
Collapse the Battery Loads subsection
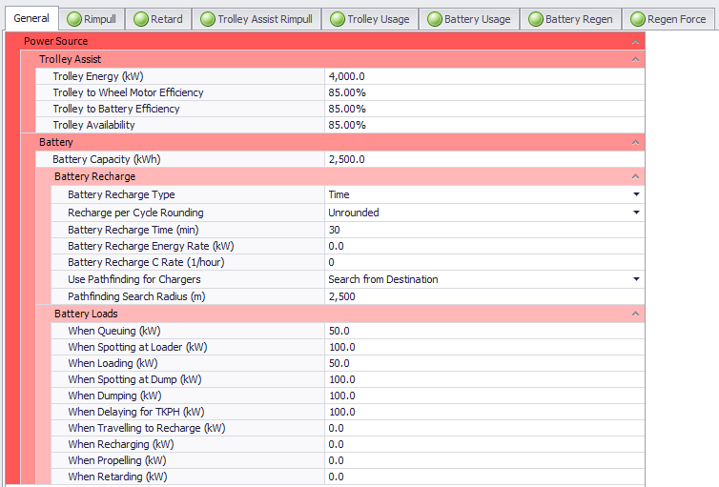click(635, 314)
